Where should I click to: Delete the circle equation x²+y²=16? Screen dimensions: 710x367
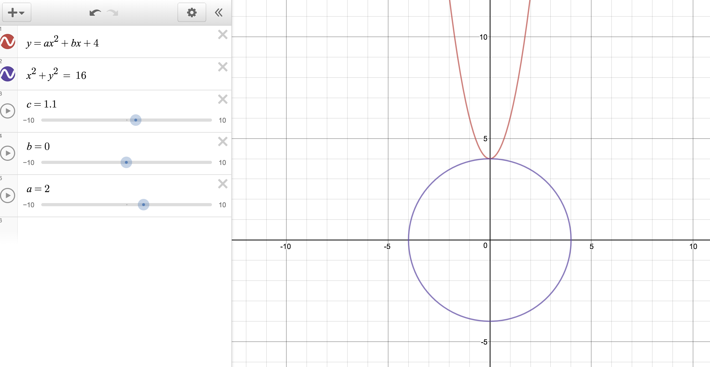click(222, 67)
